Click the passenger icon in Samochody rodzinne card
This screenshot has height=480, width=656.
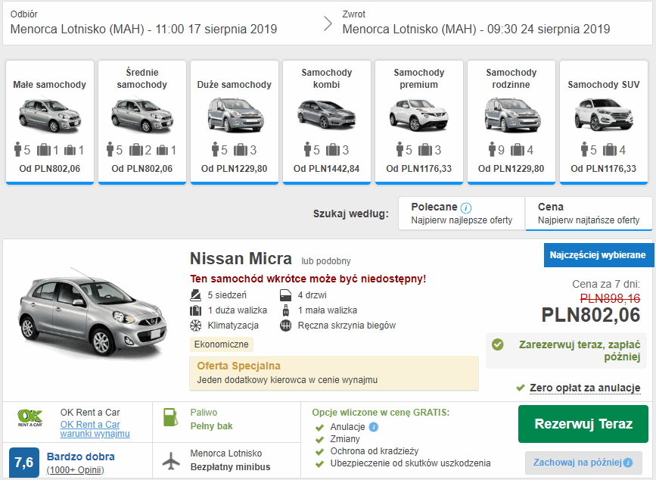coord(492,149)
